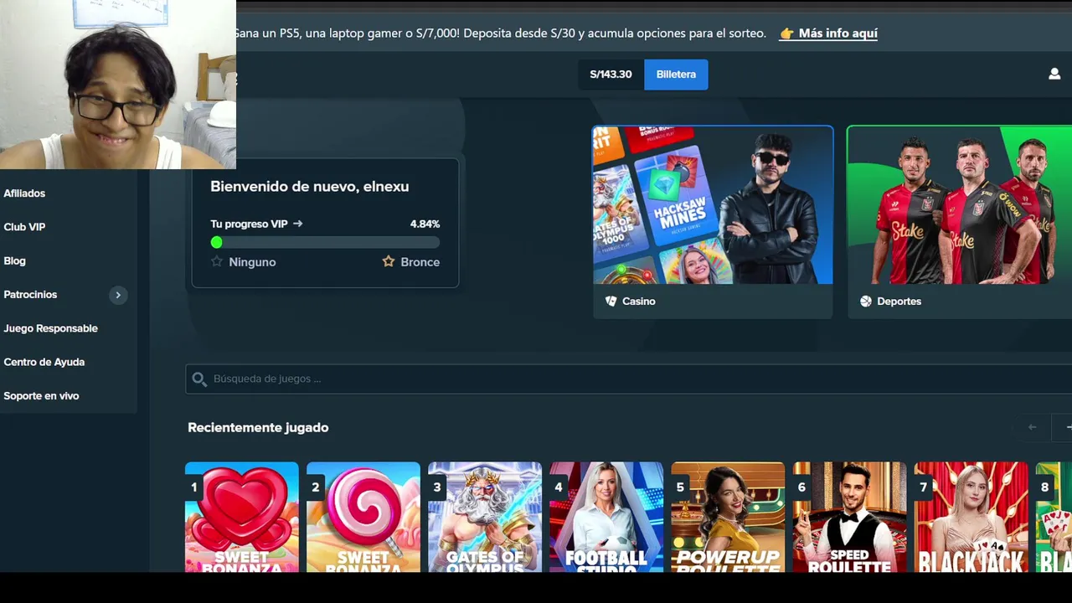
Task: Open Football Studio game
Action: click(x=606, y=517)
